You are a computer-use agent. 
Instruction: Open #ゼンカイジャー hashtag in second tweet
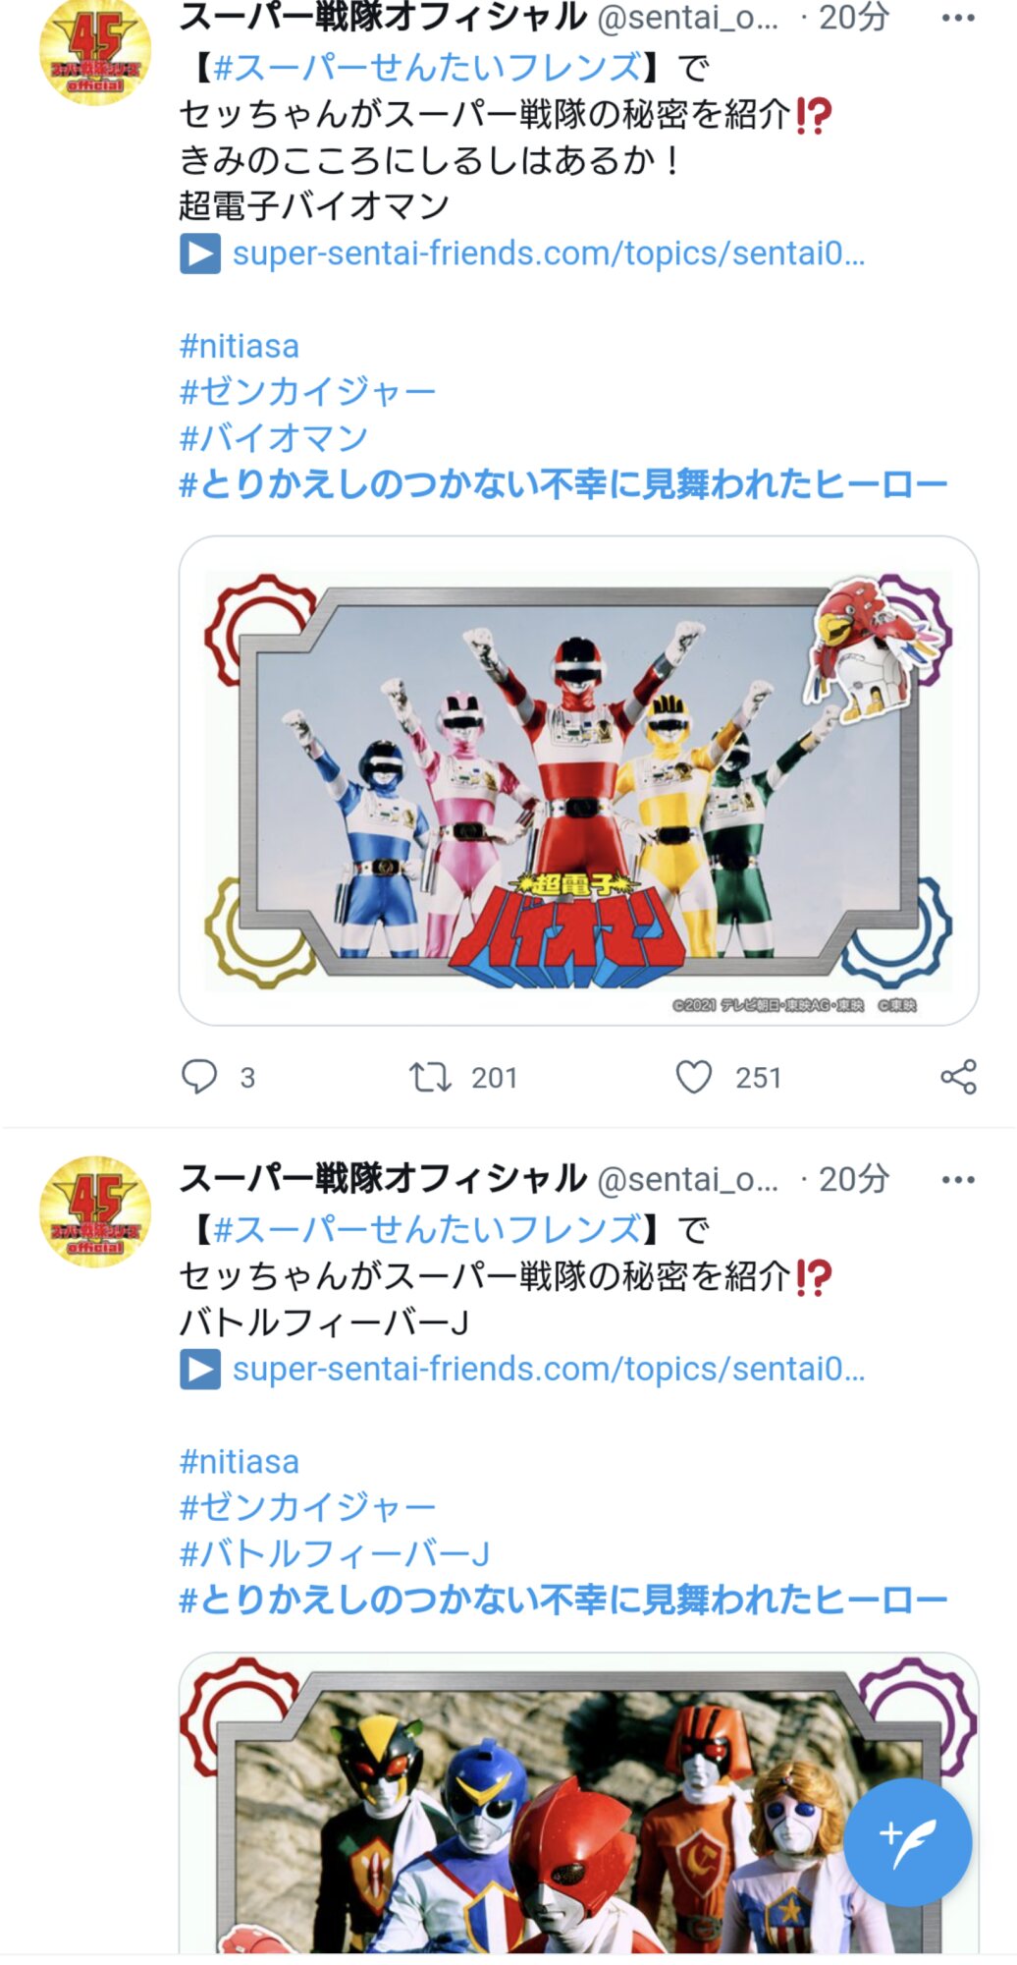pyautogui.click(x=307, y=1507)
